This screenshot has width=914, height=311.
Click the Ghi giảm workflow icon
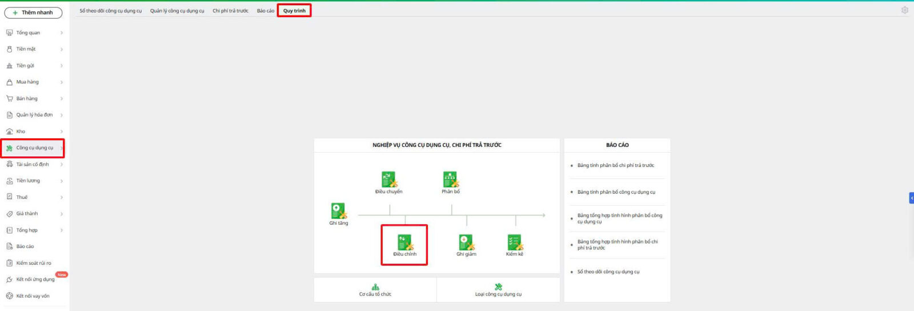(466, 243)
